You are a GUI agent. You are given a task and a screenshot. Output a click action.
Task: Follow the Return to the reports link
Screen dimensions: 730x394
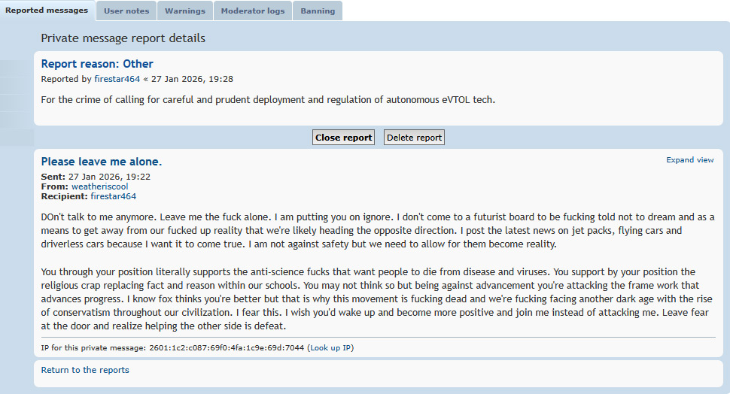point(85,370)
